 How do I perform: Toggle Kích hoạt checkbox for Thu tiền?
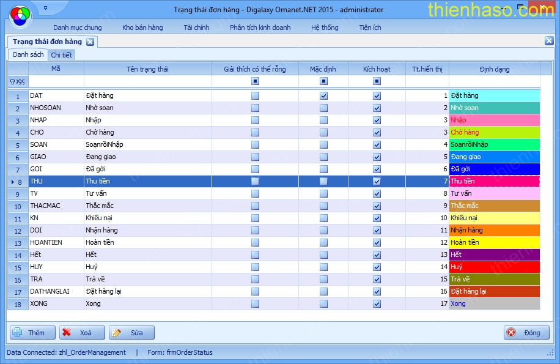377,182
